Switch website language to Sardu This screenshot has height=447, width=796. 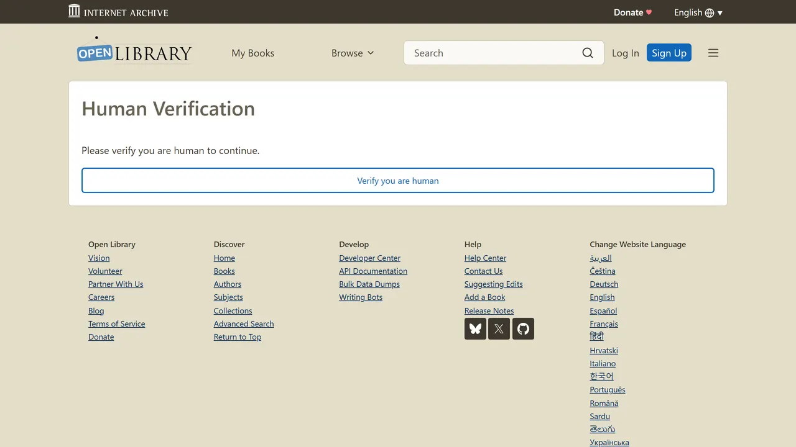pyautogui.click(x=600, y=417)
